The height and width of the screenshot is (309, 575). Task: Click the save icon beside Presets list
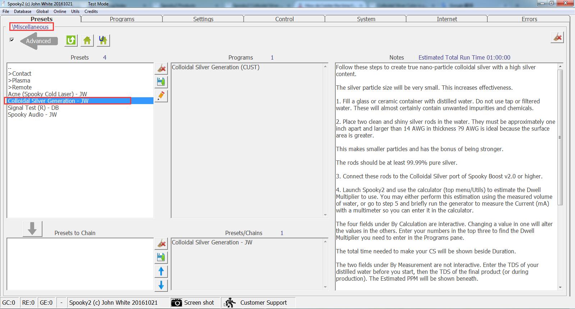pyautogui.click(x=161, y=82)
